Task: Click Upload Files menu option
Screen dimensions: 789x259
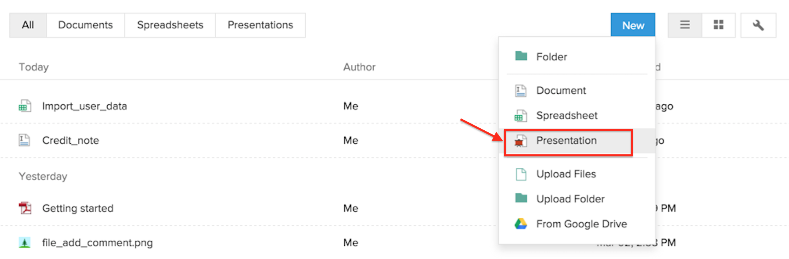Action: tap(566, 174)
